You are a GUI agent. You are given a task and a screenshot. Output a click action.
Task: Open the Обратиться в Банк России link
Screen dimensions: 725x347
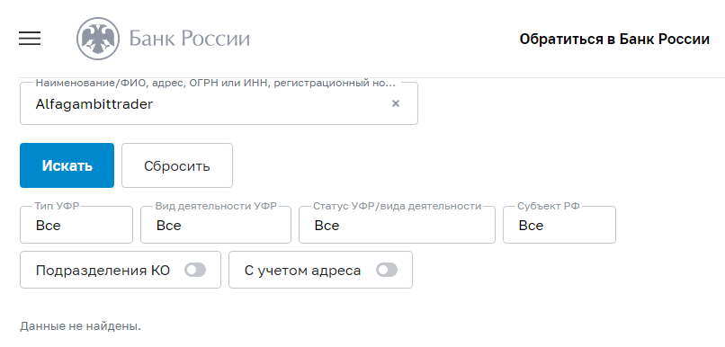[614, 40]
